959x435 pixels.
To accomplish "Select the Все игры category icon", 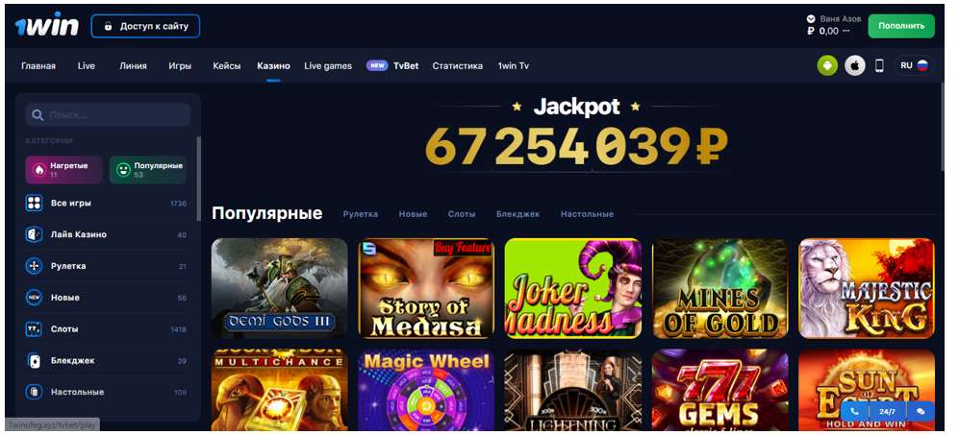I will coord(35,203).
